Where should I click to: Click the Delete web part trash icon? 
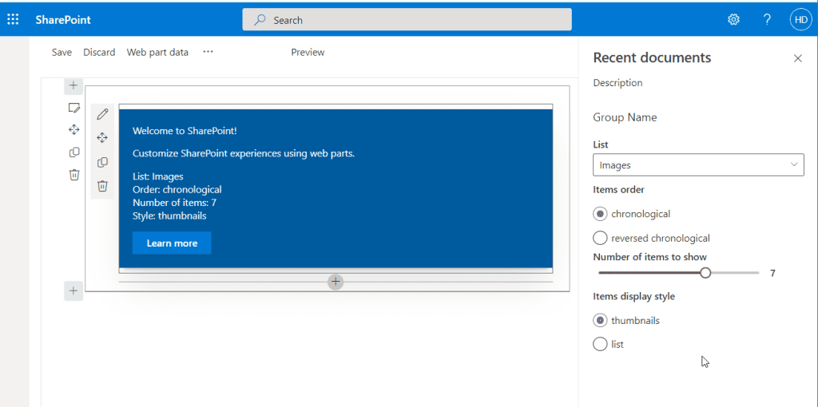pos(103,185)
